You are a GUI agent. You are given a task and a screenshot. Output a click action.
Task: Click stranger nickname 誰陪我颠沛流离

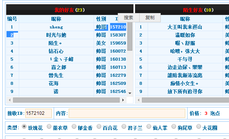185,75
